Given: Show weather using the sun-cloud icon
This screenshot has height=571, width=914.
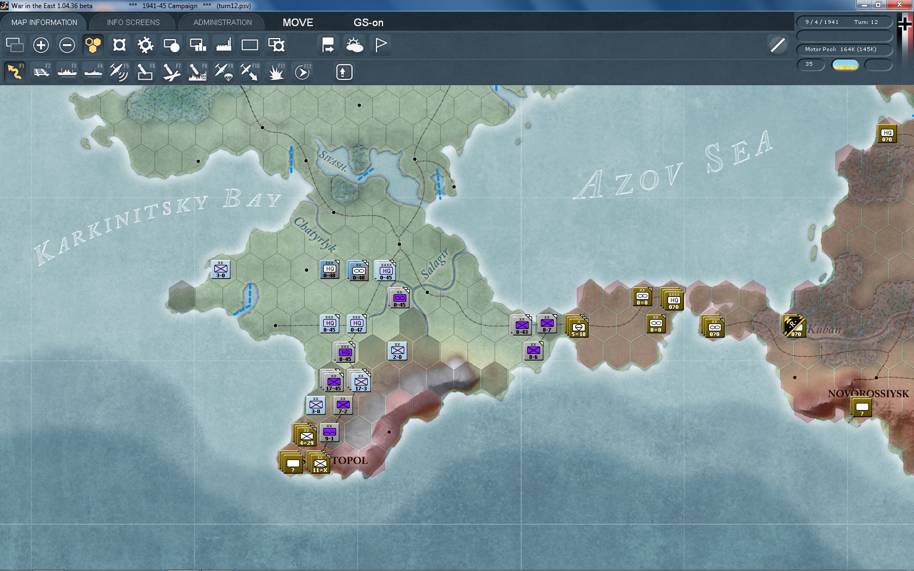Looking at the screenshot, I should click(x=355, y=45).
